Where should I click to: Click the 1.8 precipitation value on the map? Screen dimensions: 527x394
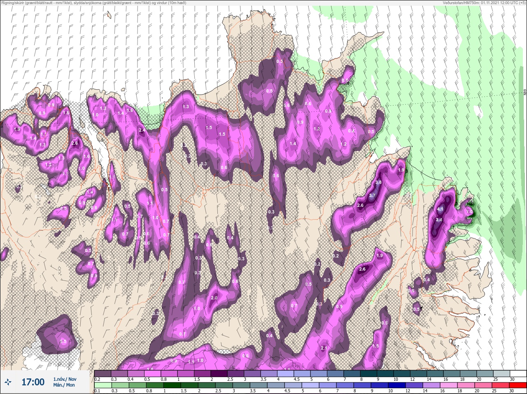[66, 113]
